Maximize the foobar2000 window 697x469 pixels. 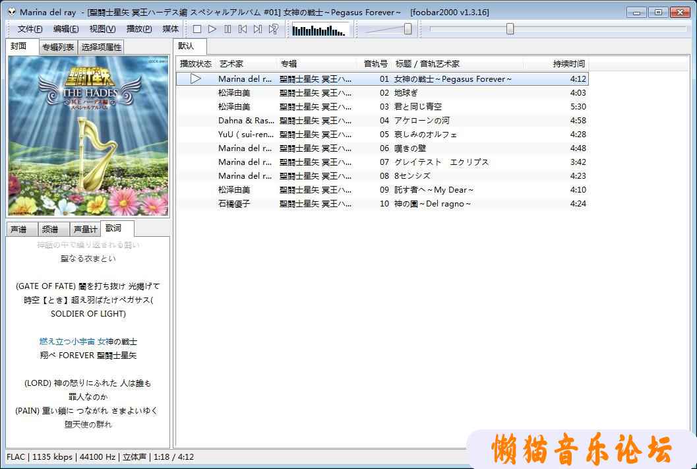coord(658,12)
